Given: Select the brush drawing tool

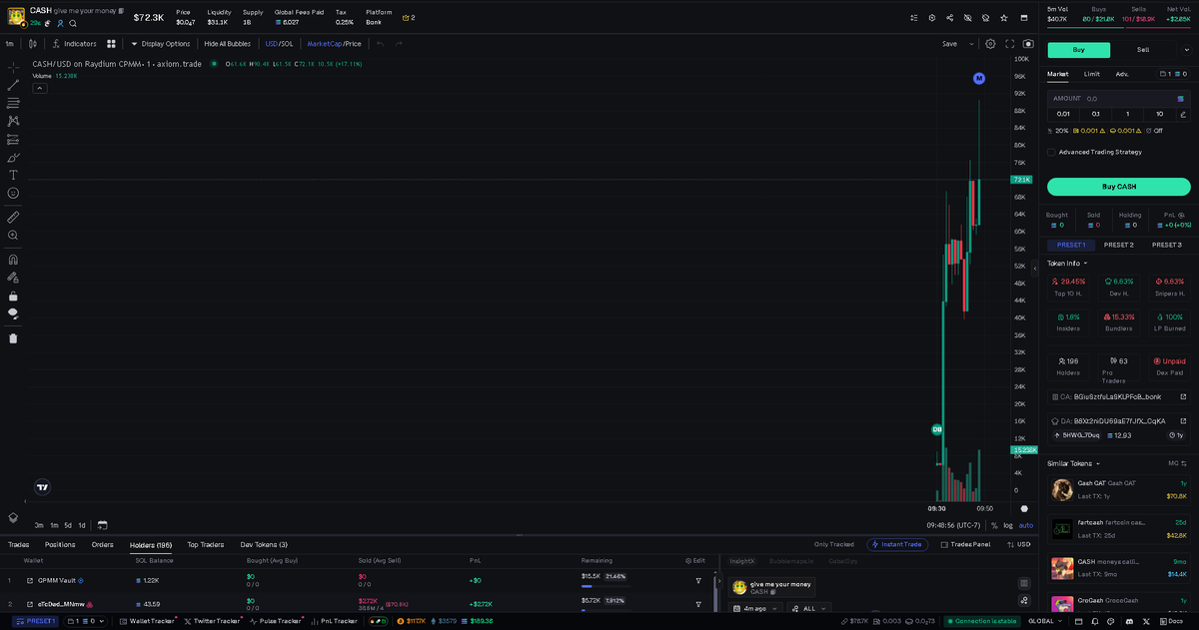Looking at the screenshot, I should pos(13,157).
